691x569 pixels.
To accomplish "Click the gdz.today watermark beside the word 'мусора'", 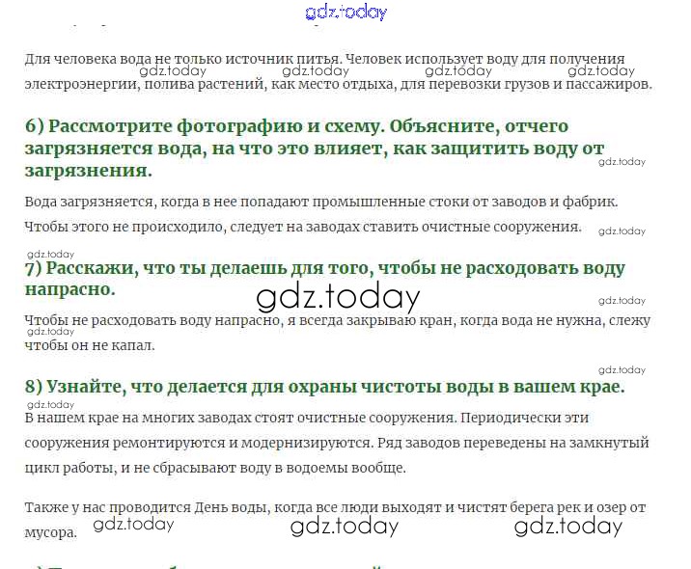I will [133, 525].
